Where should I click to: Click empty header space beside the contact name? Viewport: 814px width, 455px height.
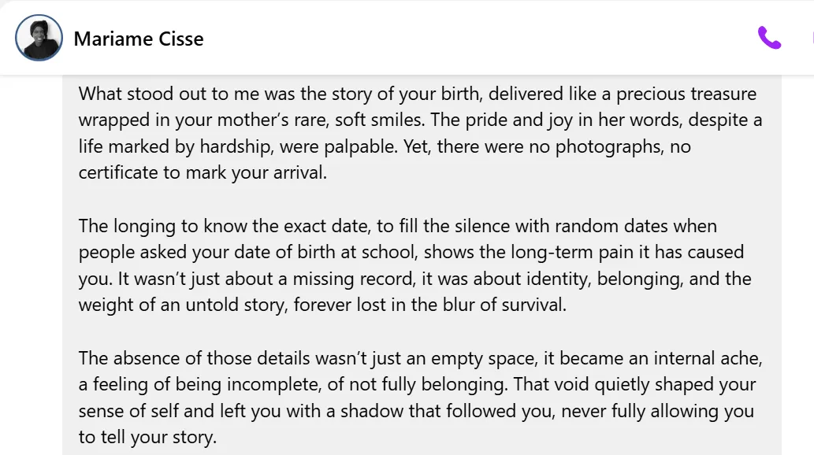[473, 38]
